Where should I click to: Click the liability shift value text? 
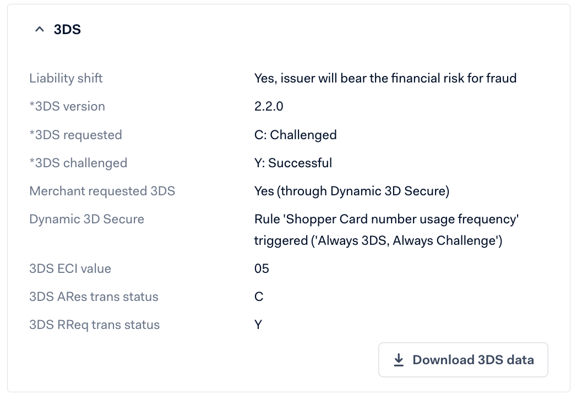point(385,78)
